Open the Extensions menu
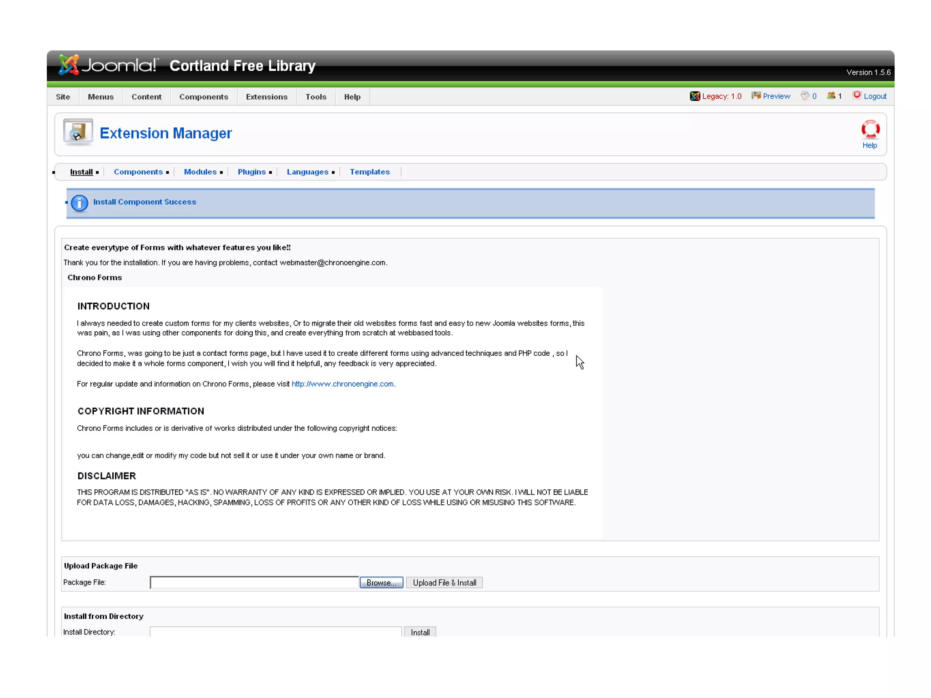 266,97
